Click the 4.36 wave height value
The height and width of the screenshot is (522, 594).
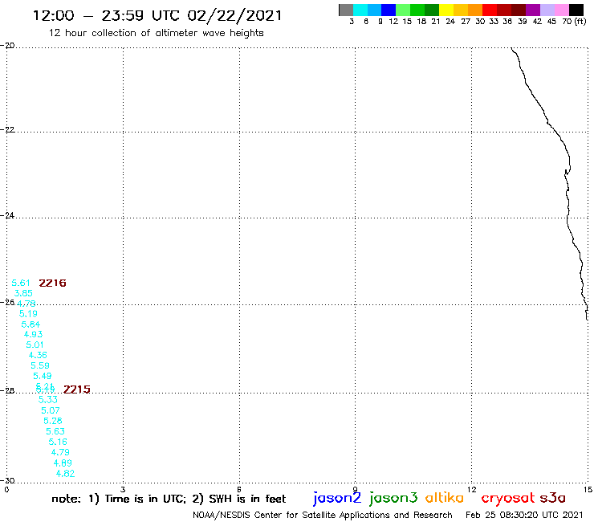(38, 355)
